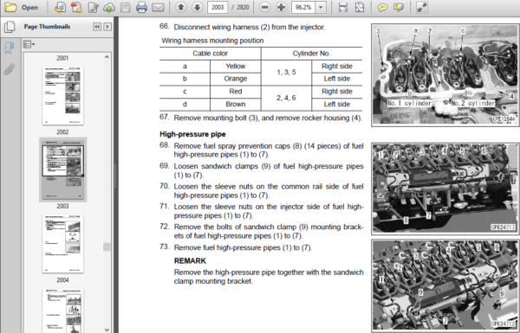This screenshot has width=520, height=333.
Task: Click the Print icon in toolbar
Action: point(141,7)
